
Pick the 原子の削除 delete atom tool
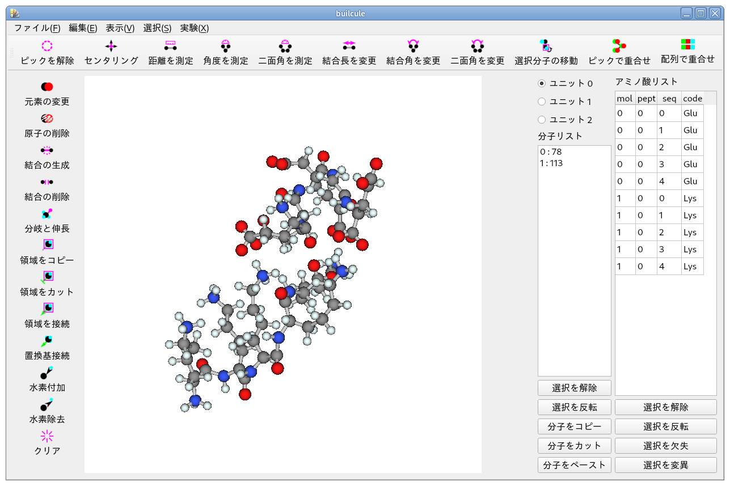pos(47,119)
